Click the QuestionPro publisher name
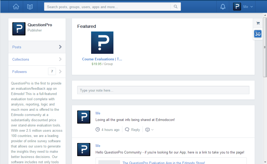 coord(40,25)
